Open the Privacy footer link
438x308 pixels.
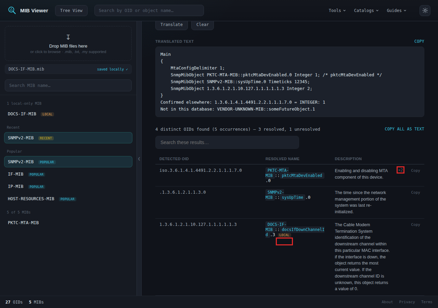pos(407,302)
